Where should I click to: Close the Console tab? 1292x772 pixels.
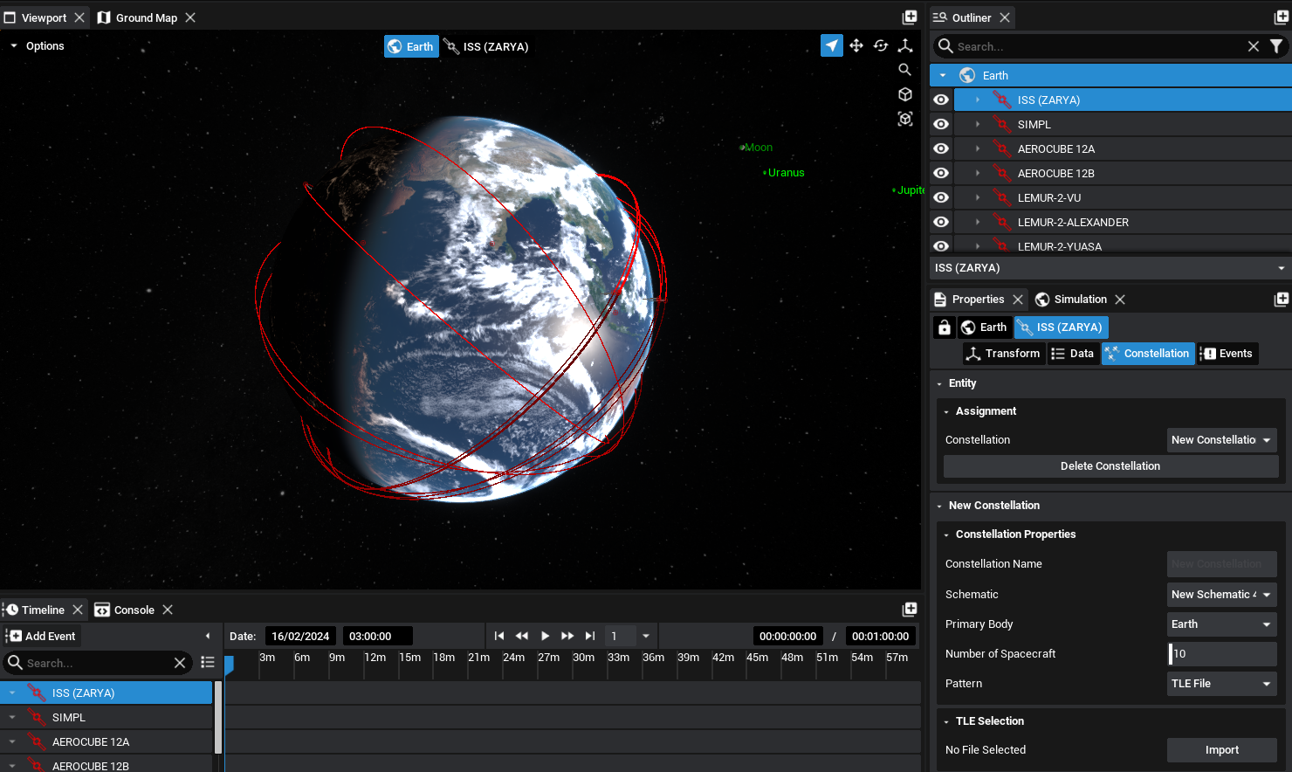(168, 610)
